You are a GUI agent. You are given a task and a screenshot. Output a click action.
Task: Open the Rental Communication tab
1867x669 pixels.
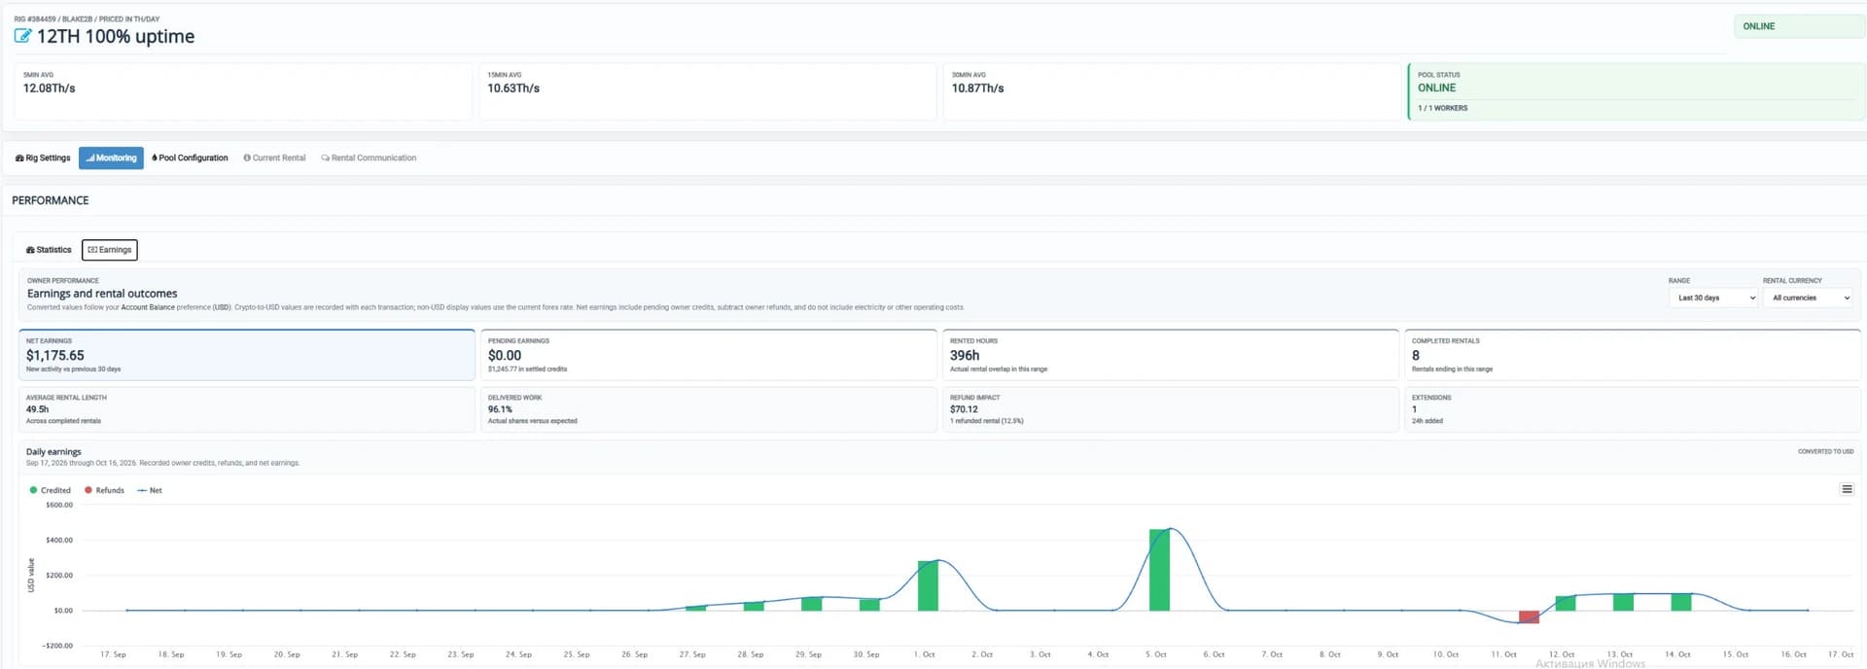coord(369,158)
